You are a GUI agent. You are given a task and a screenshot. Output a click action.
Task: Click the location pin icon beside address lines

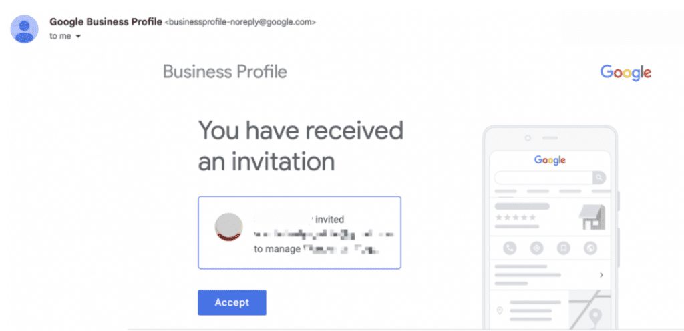pos(500,311)
